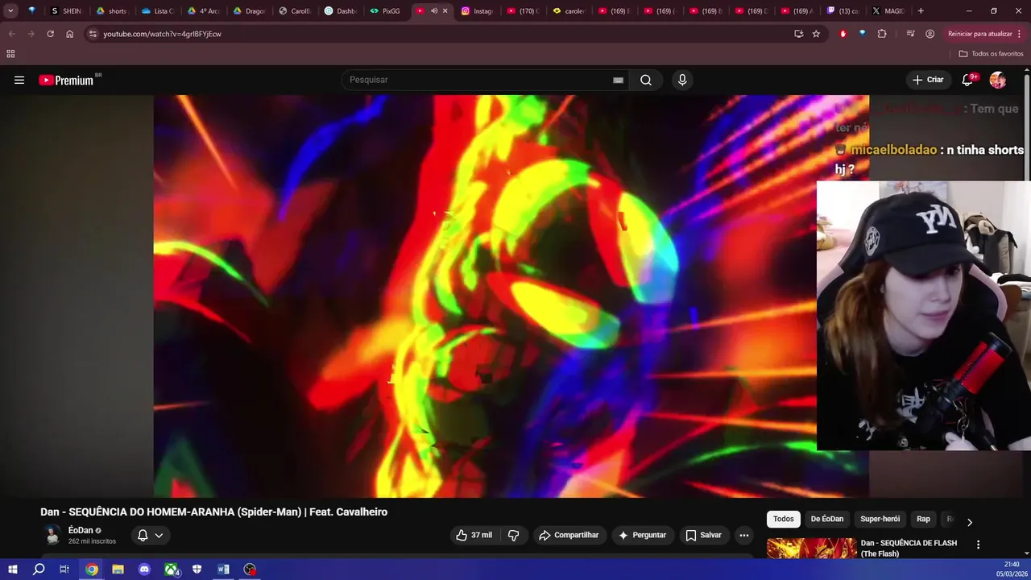Open the account avatar menu
Screen dimensions: 1031x580
pos(998,80)
